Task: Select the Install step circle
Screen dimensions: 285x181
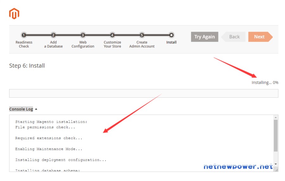Action: point(171,35)
